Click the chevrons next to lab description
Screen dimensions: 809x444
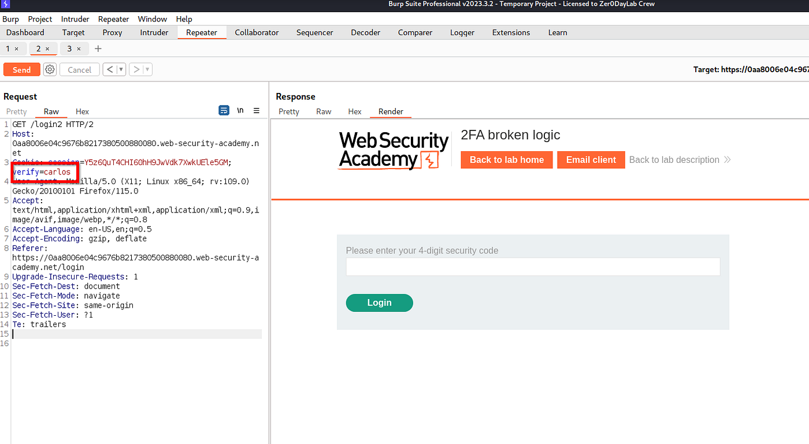tap(727, 160)
